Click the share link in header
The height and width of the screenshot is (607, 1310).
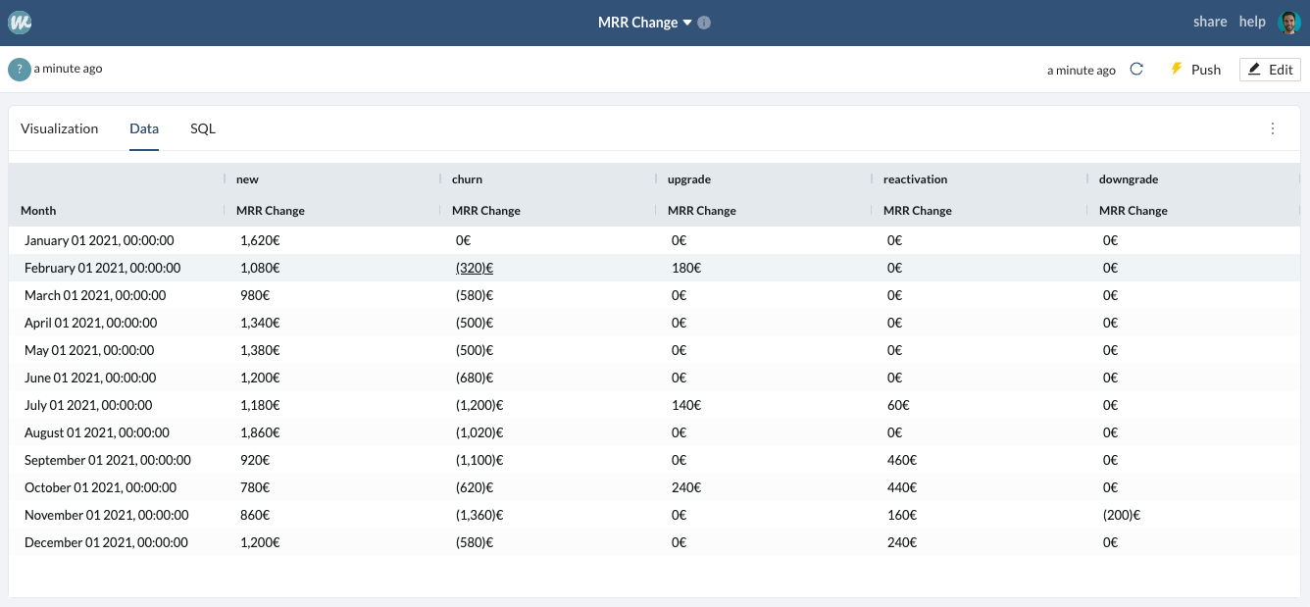tap(1210, 22)
